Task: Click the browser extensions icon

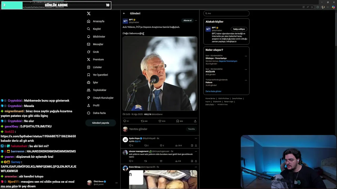Action: click(318, 7)
